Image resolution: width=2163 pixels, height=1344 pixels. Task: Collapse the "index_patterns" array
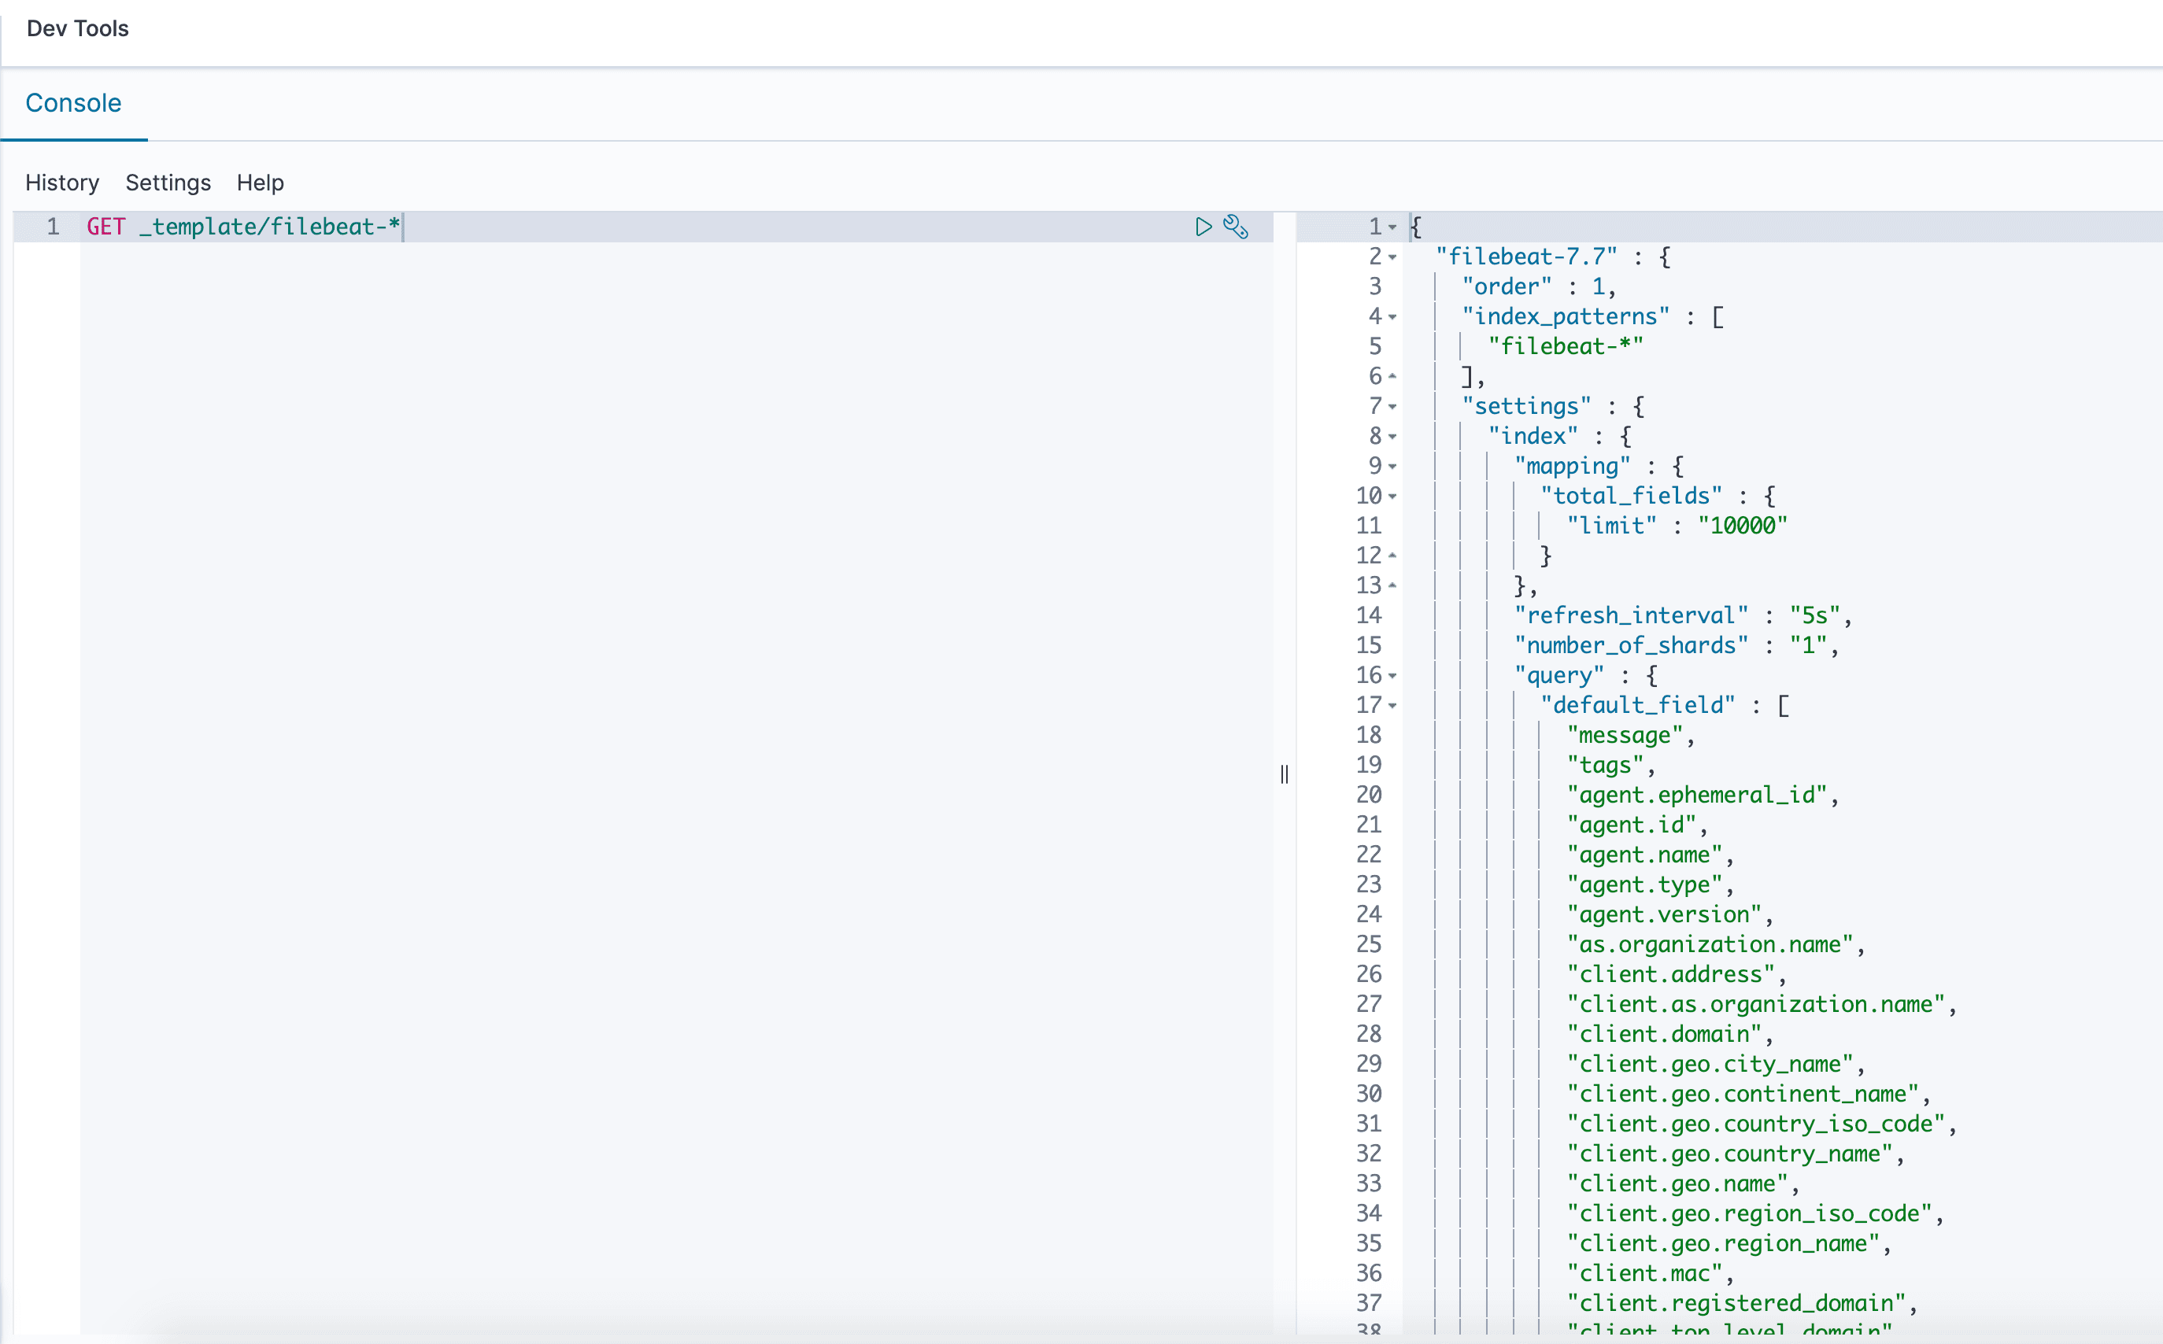click(1392, 317)
